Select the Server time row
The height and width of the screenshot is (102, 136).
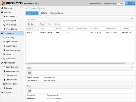click(x=80, y=99)
